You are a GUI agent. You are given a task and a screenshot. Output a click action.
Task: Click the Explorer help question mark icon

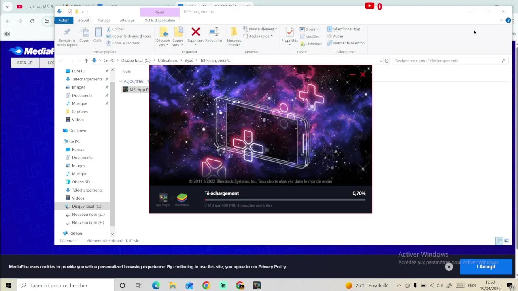508,20
